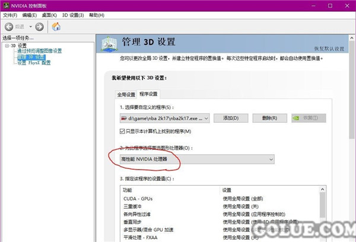The height and width of the screenshot is (242, 356).
Task: Click the Home icon in toolbar
Action: 56,27
